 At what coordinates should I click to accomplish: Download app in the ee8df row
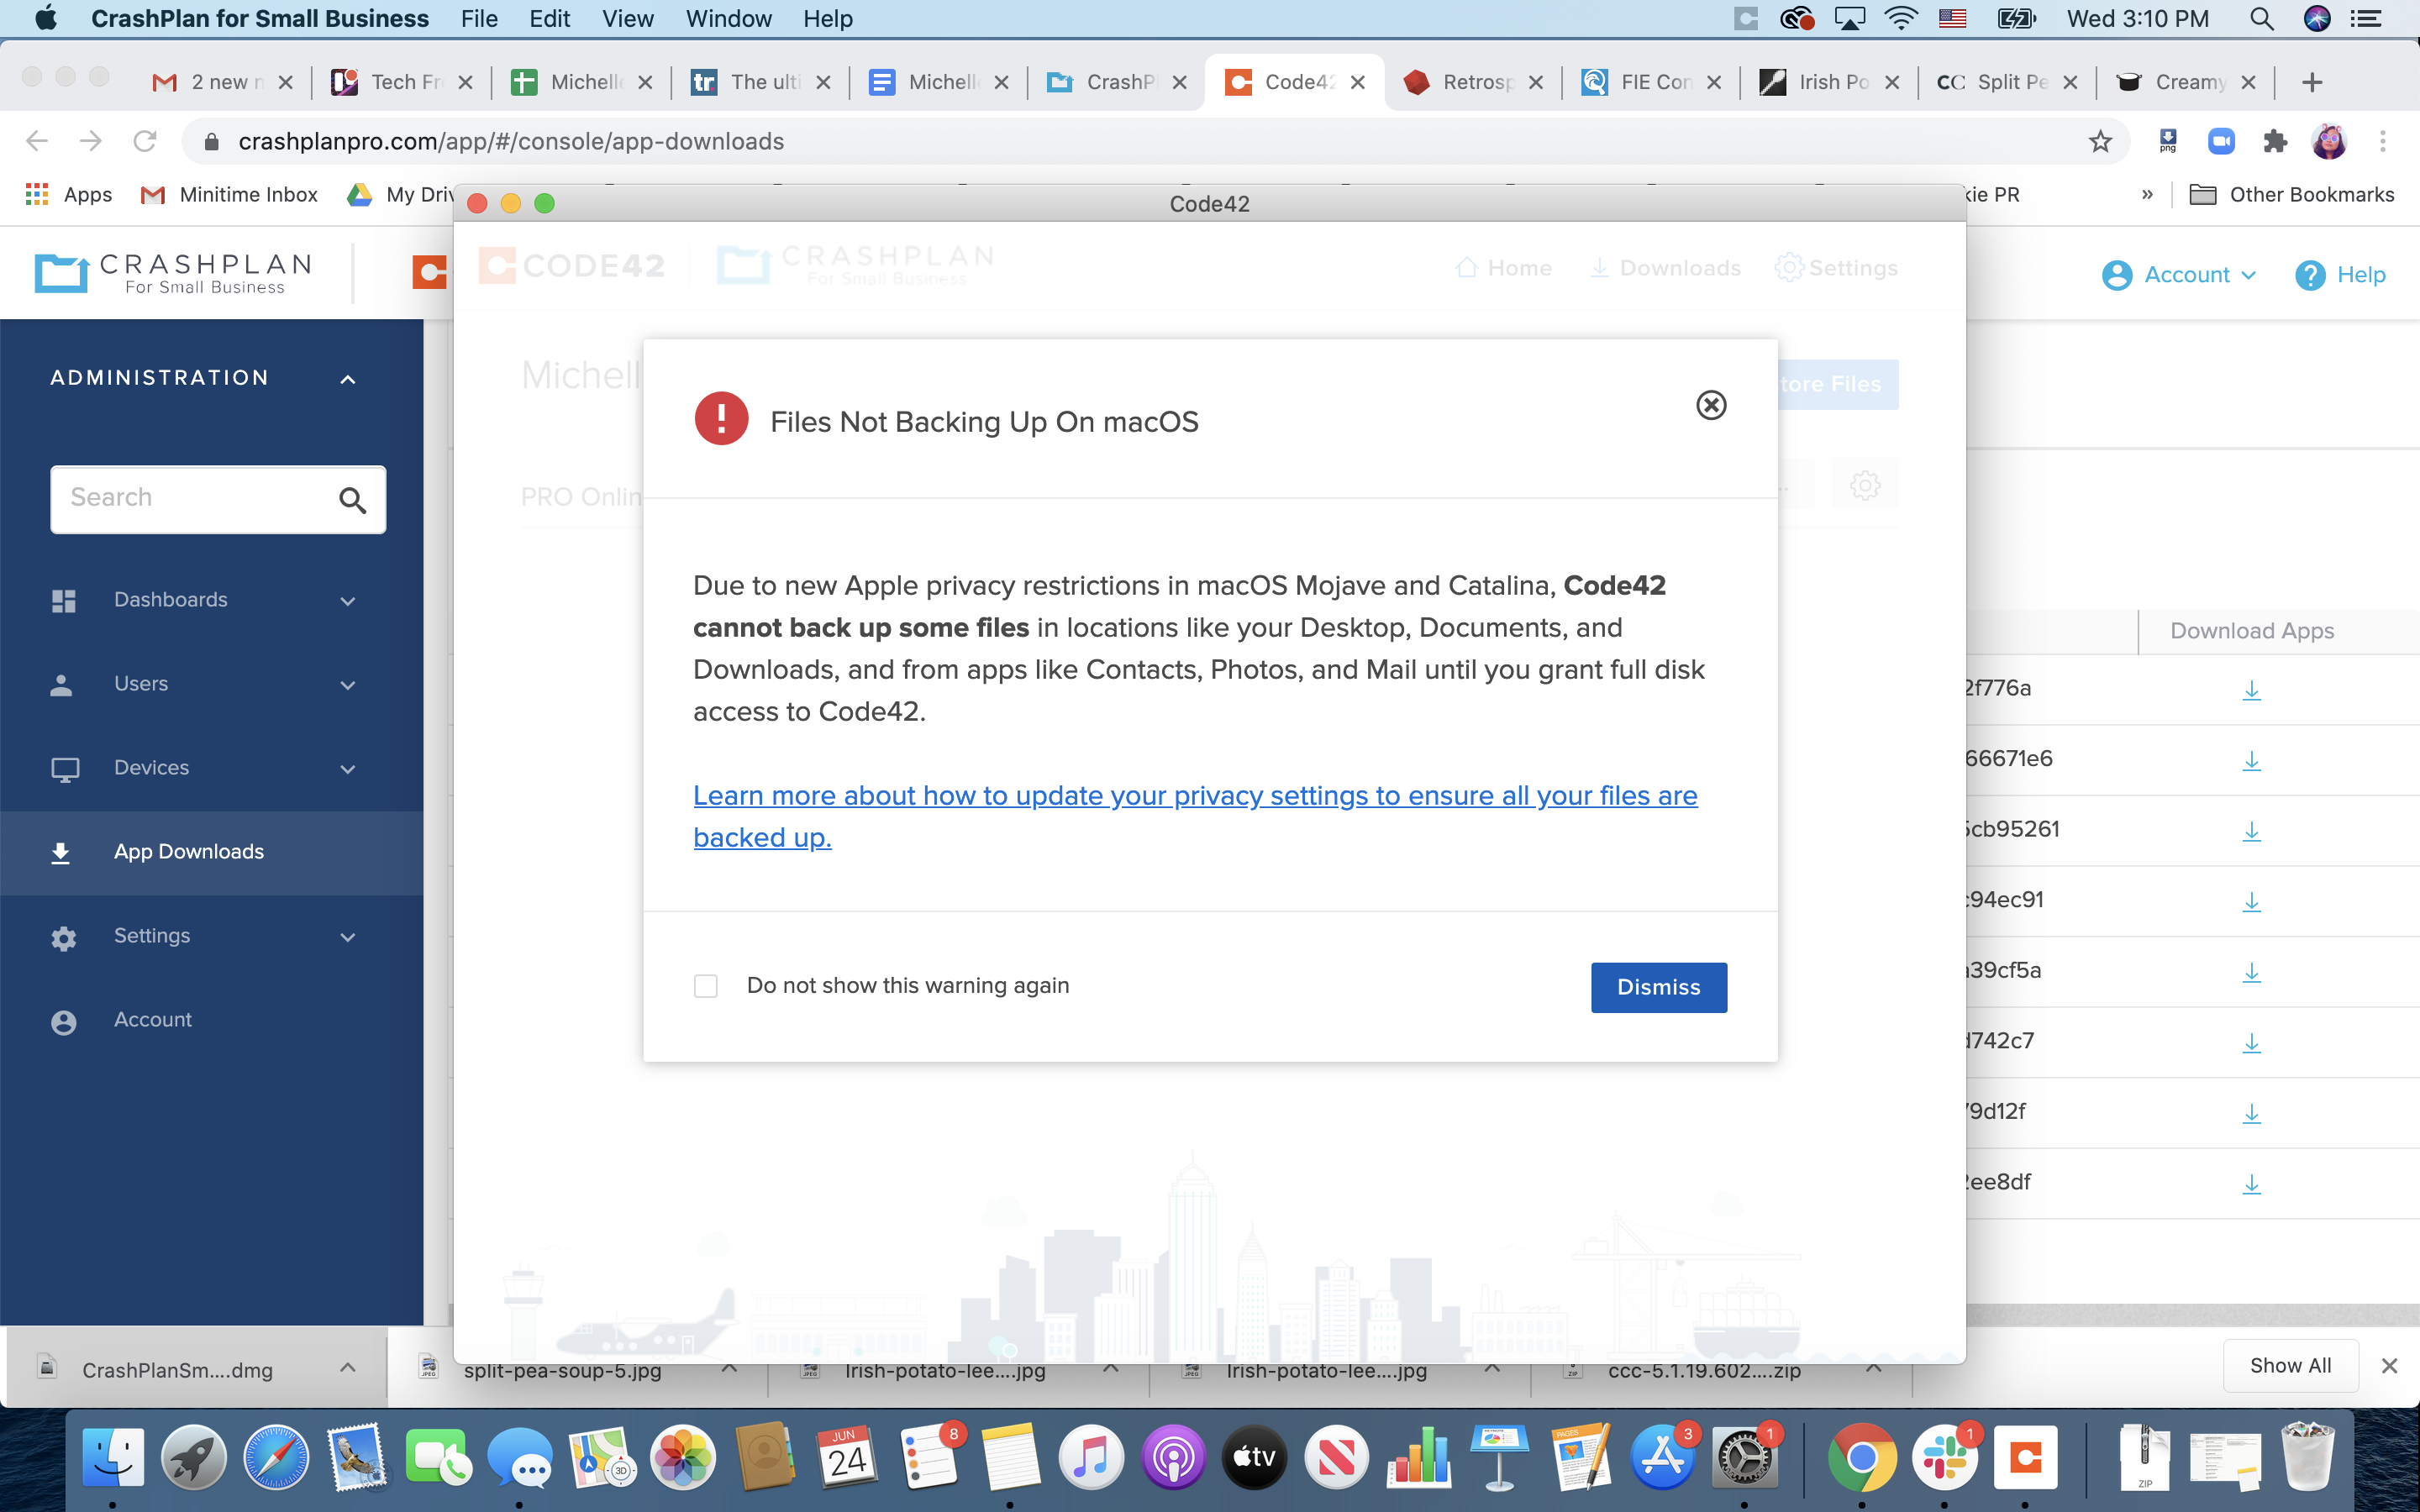2251,1184
